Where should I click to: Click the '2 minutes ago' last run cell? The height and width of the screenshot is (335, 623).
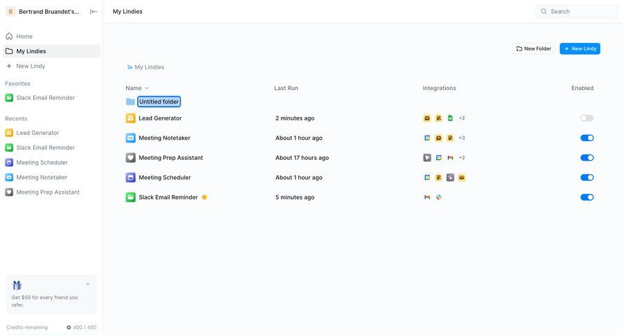pyautogui.click(x=295, y=118)
